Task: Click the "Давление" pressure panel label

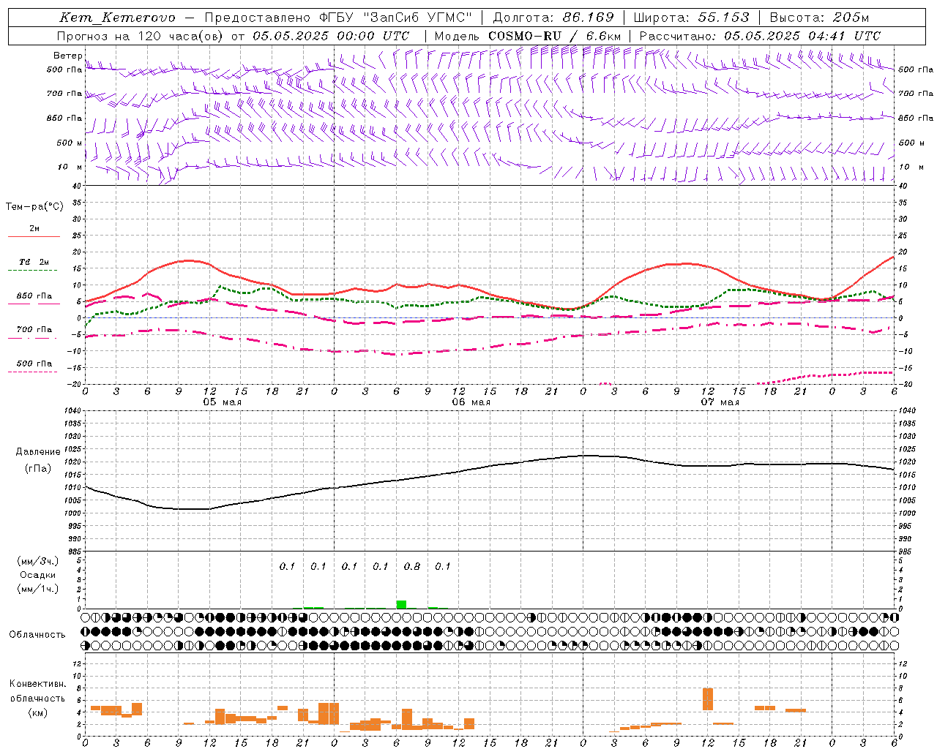Action: point(37,452)
